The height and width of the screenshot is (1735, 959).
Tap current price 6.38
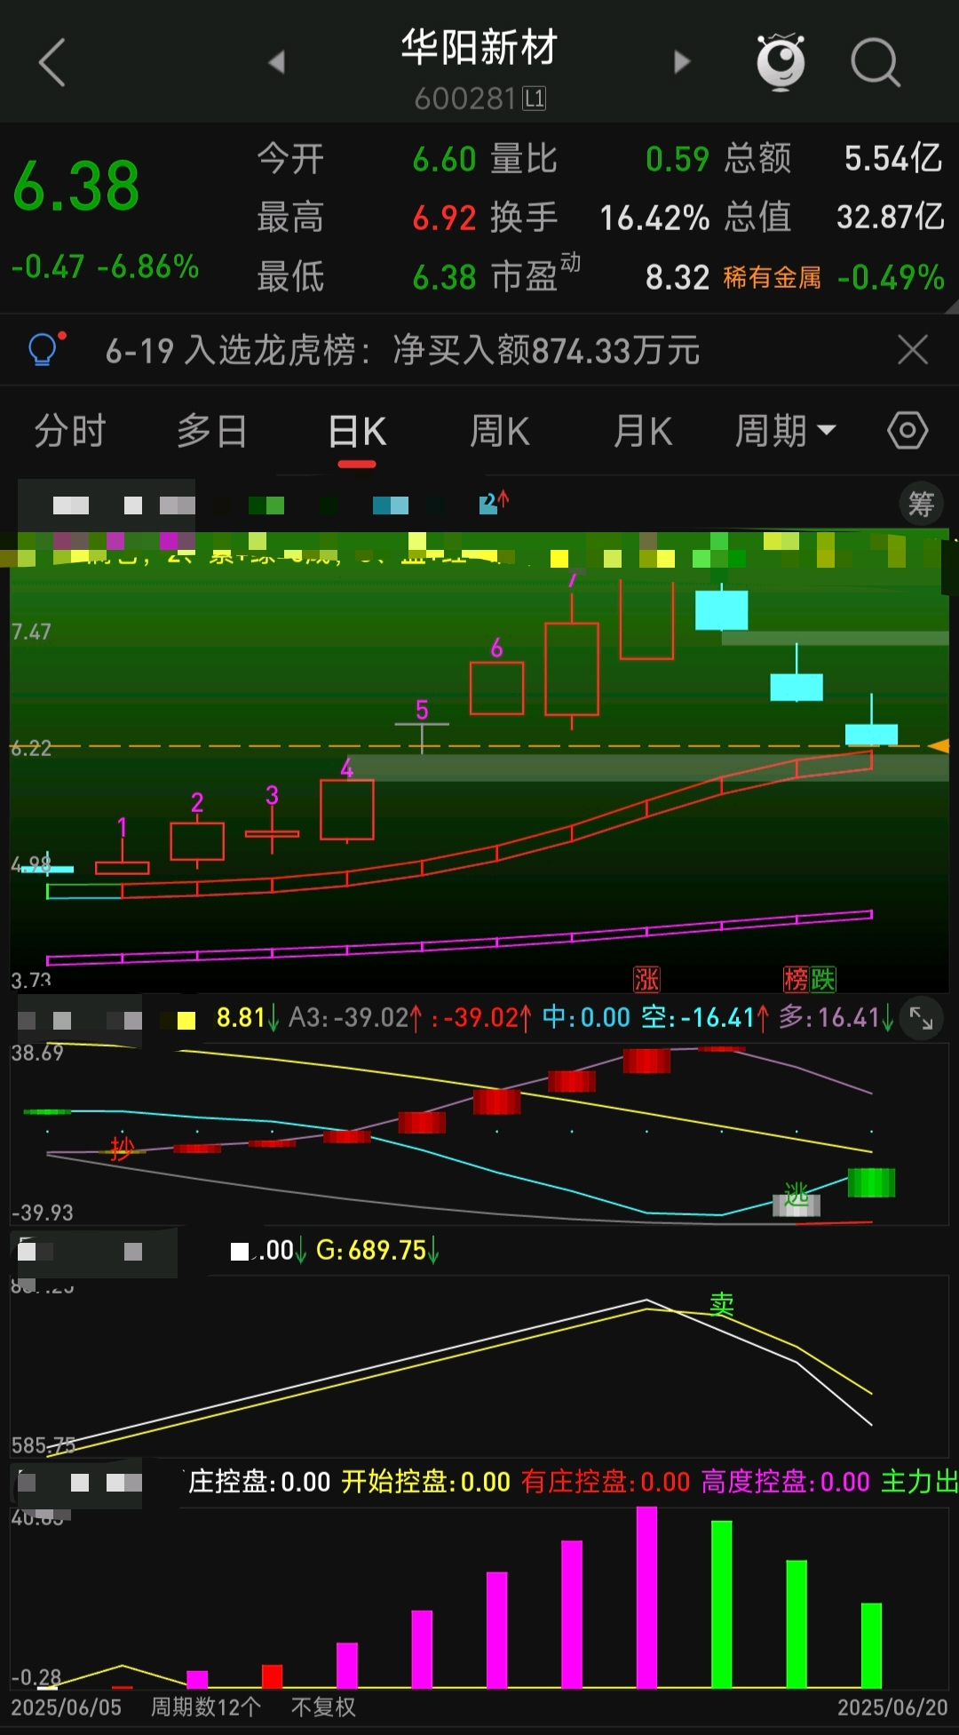[76, 187]
